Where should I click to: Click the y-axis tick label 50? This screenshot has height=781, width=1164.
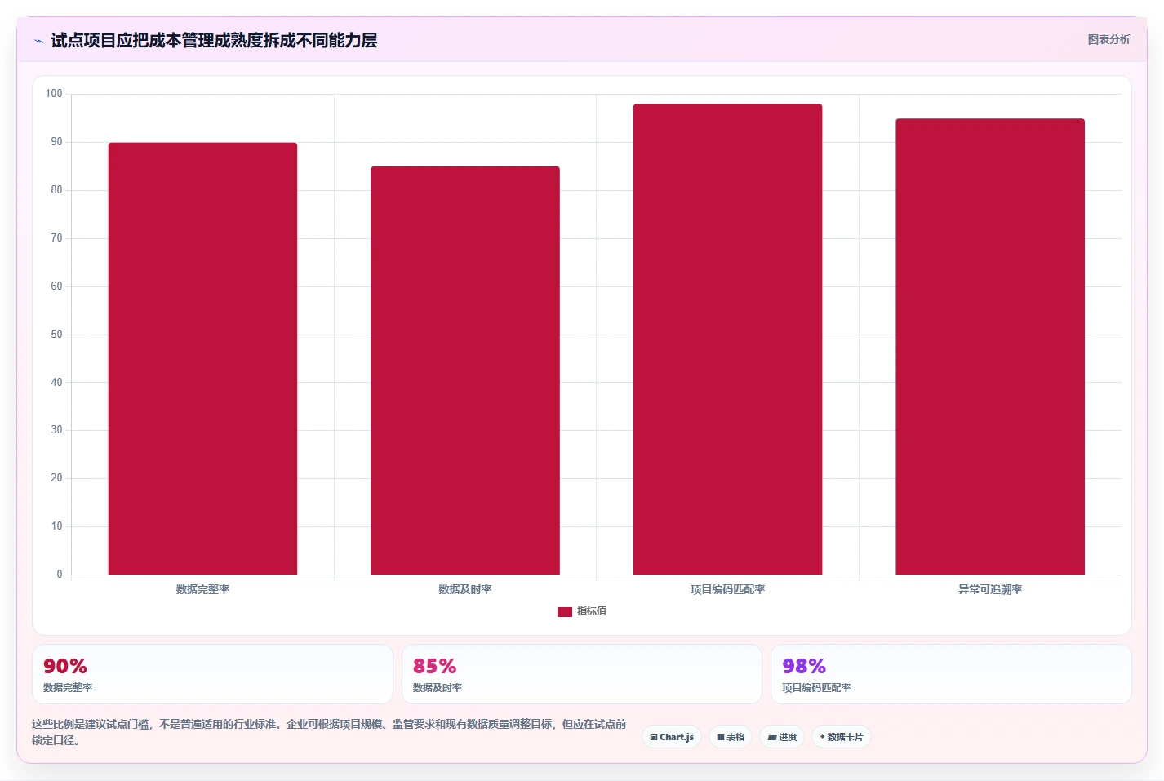pos(56,335)
